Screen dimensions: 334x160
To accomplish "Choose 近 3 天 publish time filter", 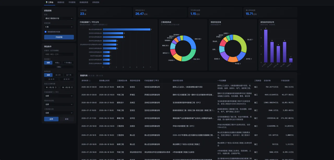I will [x=57, y=75].
